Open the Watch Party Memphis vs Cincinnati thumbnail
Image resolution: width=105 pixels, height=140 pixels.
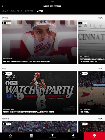point(39,93)
